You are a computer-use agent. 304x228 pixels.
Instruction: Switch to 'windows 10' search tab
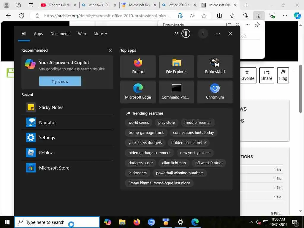[99, 5]
